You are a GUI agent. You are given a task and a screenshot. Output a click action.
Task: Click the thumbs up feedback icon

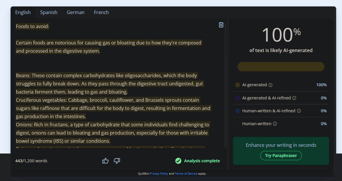pos(105,161)
